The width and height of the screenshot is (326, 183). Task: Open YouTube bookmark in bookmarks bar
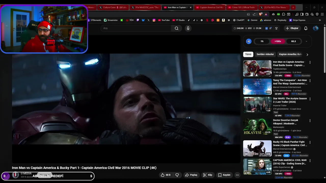(x=164, y=20)
